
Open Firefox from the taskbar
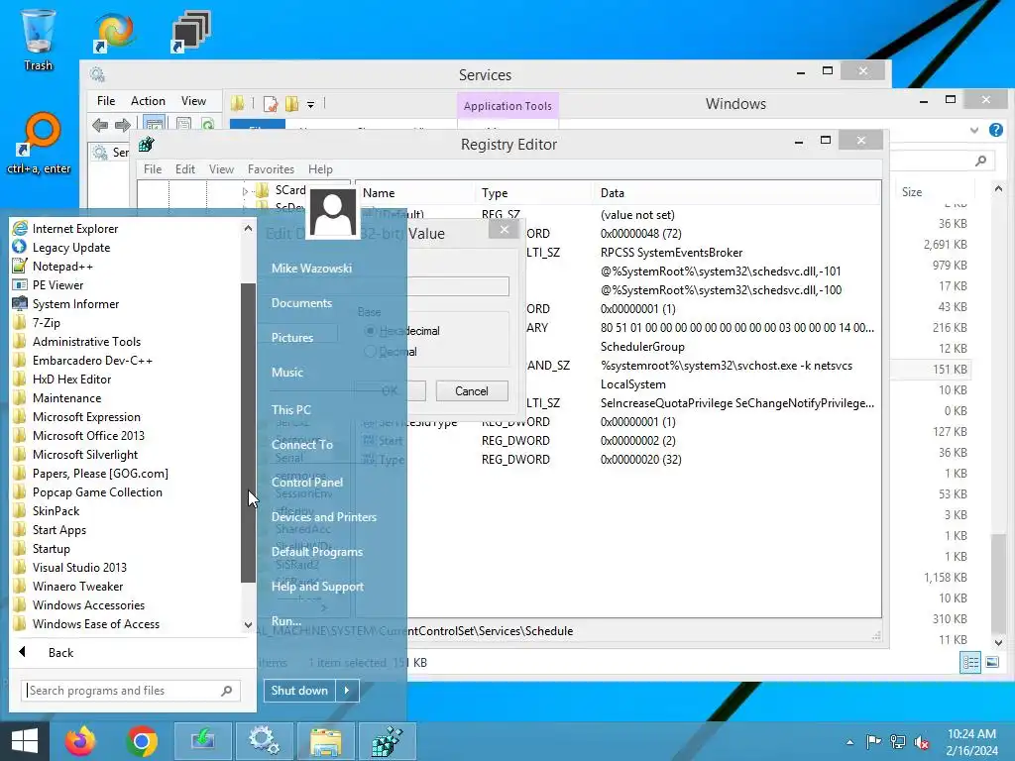coord(80,741)
